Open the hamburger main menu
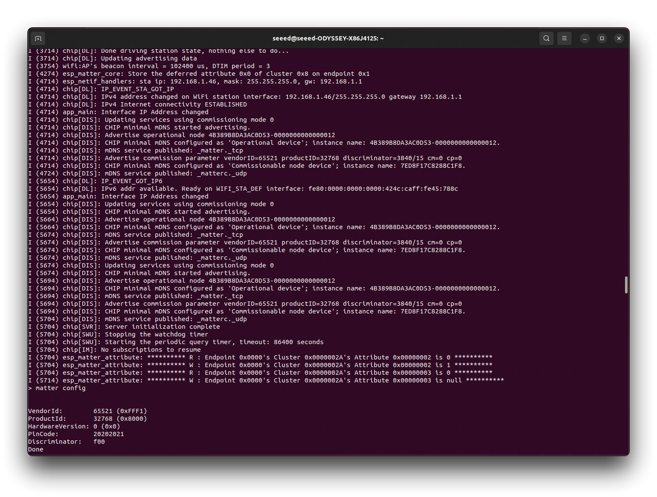 pyautogui.click(x=564, y=38)
